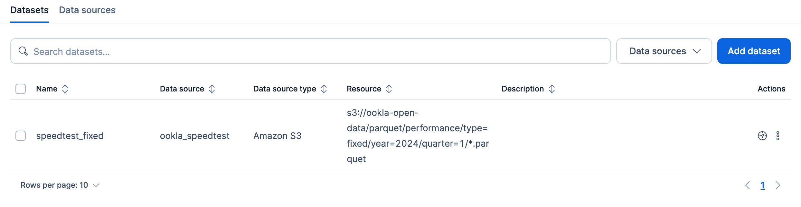This screenshot has width=801, height=207.
Task: Sort by Description column arrows
Action: pos(552,89)
